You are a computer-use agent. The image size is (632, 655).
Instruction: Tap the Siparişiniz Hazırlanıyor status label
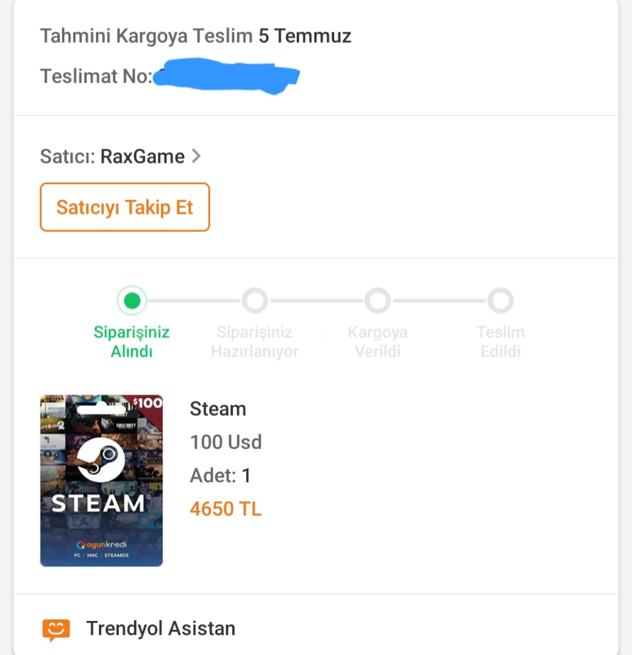click(x=255, y=341)
